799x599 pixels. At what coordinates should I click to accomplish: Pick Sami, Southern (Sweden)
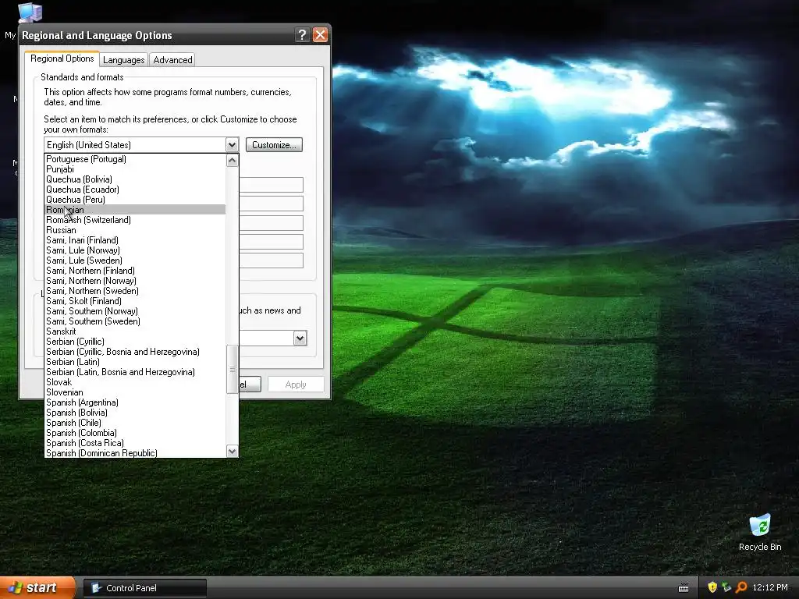click(x=135, y=321)
